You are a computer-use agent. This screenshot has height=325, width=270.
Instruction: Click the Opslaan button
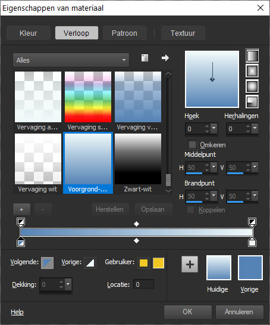click(x=153, y=209)
